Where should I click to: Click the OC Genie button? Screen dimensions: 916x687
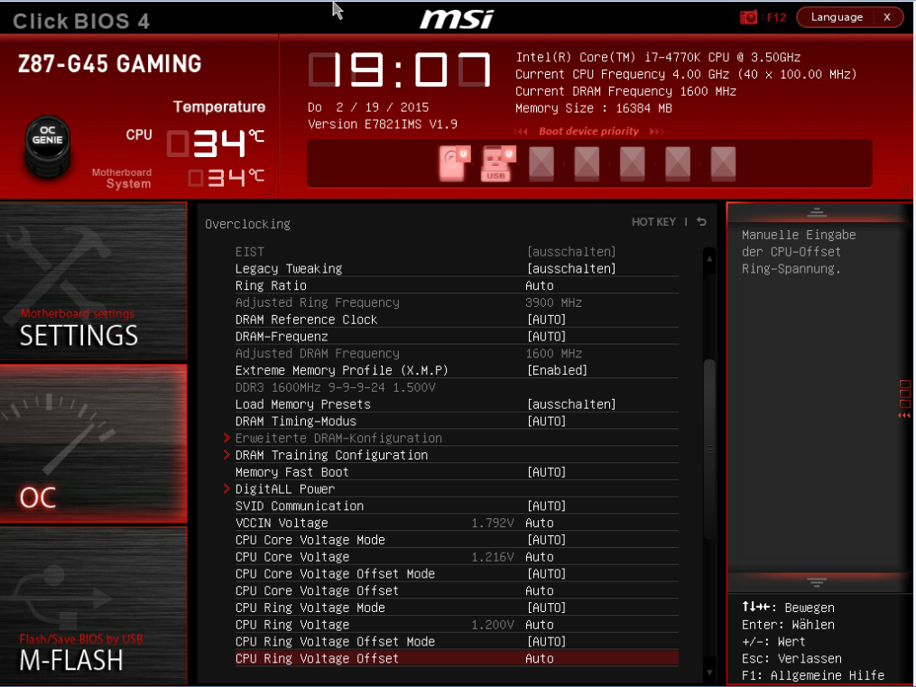47,146
